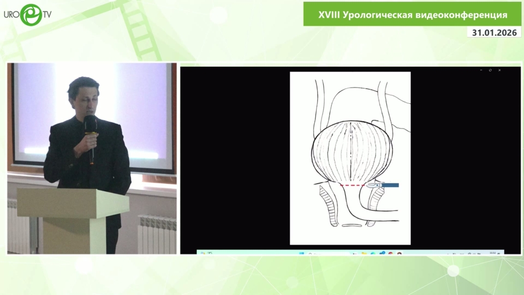Image resolution: width=524 pixels, height=295 pixels.
Task: Select the speaker camera video panel
Action: (92, 158)
